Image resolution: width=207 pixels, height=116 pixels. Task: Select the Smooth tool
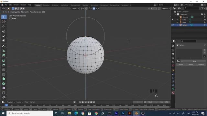point(4,88)
